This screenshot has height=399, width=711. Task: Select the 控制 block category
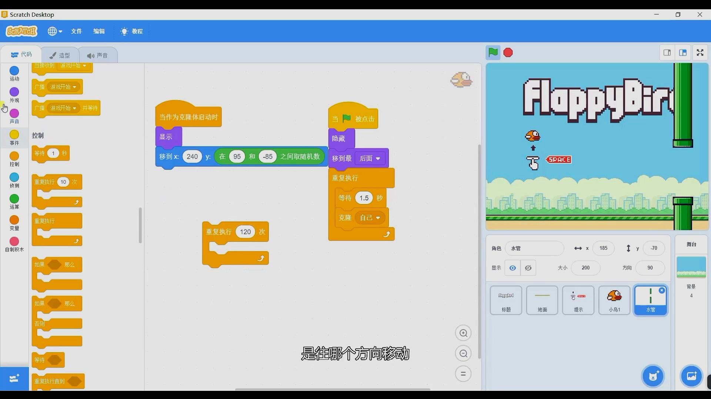click(x=14, y=159)
